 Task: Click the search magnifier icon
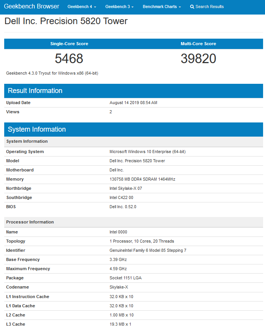(x=192, y=7)
